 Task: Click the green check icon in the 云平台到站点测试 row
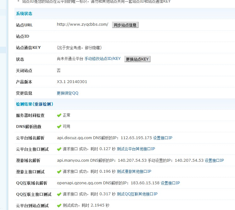coord(59,206)
